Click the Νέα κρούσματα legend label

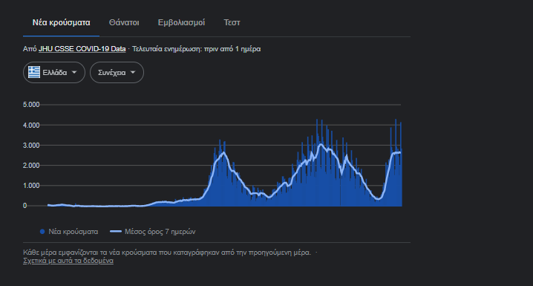click(x=73, y=232)
